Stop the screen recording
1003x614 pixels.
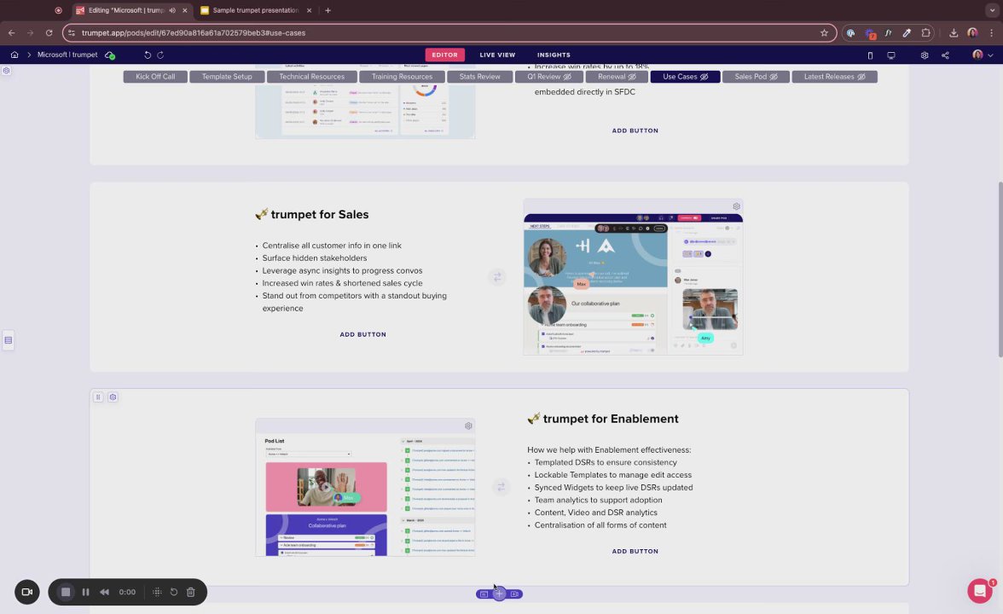65,592
